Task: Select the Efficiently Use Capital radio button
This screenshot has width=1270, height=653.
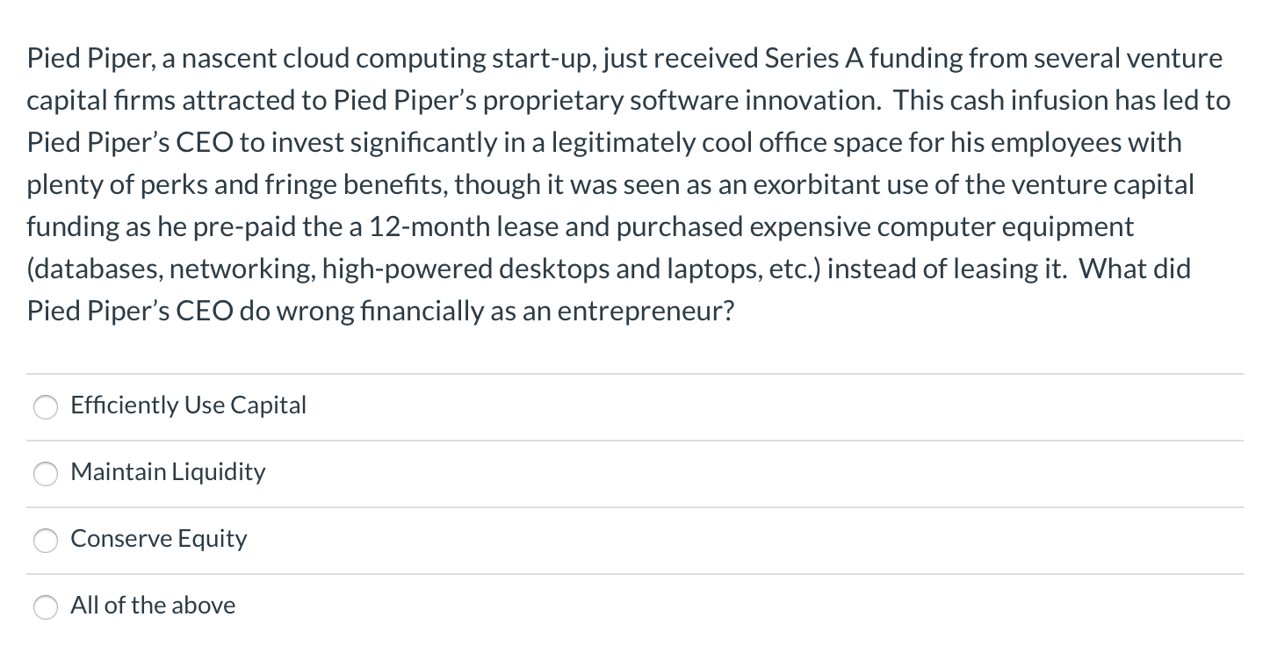Action: [46, 407]
